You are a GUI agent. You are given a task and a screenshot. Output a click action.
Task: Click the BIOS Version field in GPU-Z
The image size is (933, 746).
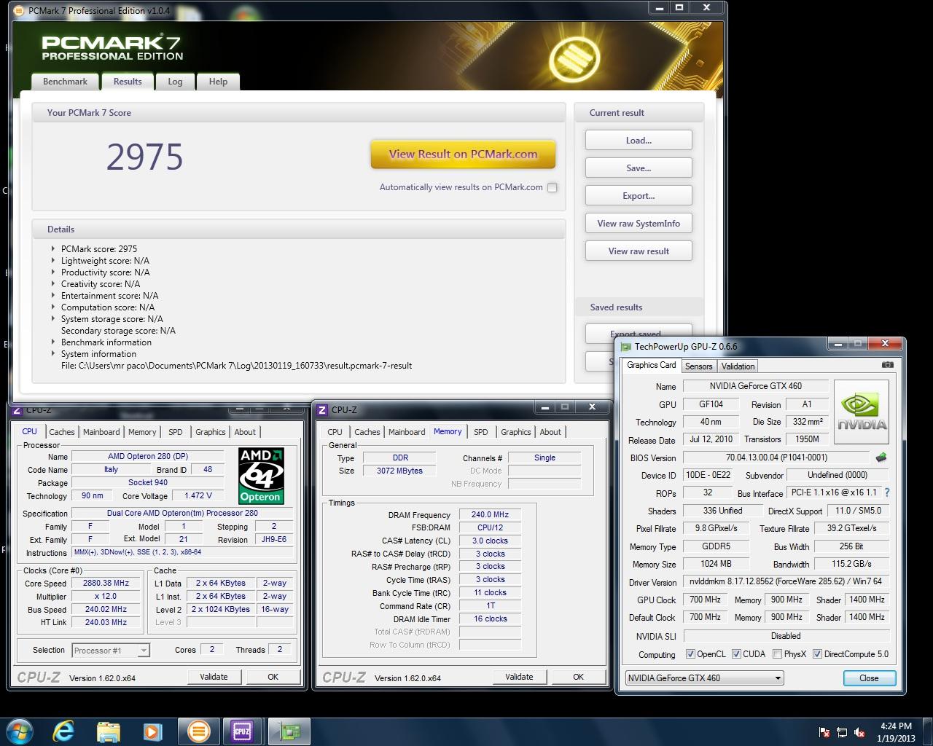tap(776, 458)
